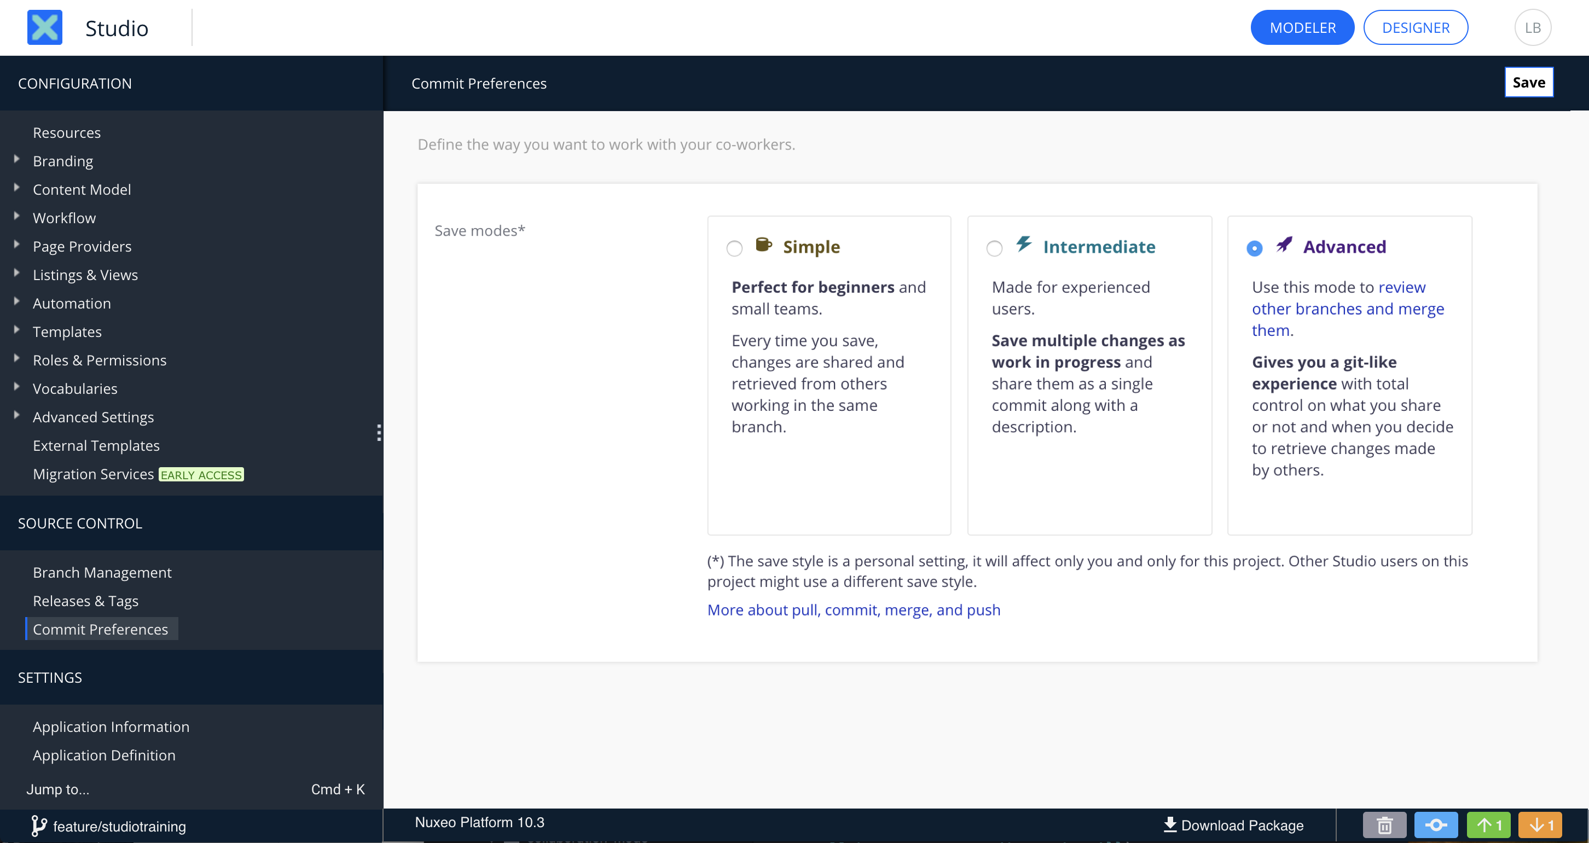Open Application Information settings
The height and width of the screenshot is (843, 1589).
(111, 726)
